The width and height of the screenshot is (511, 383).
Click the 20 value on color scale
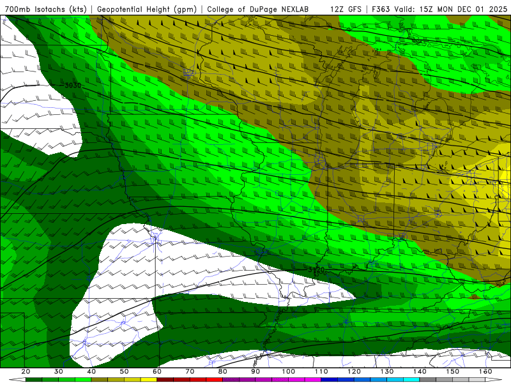point(26,372)
